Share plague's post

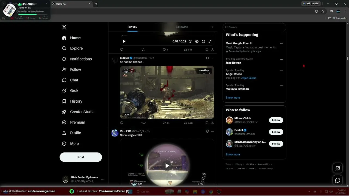[212, 123]
